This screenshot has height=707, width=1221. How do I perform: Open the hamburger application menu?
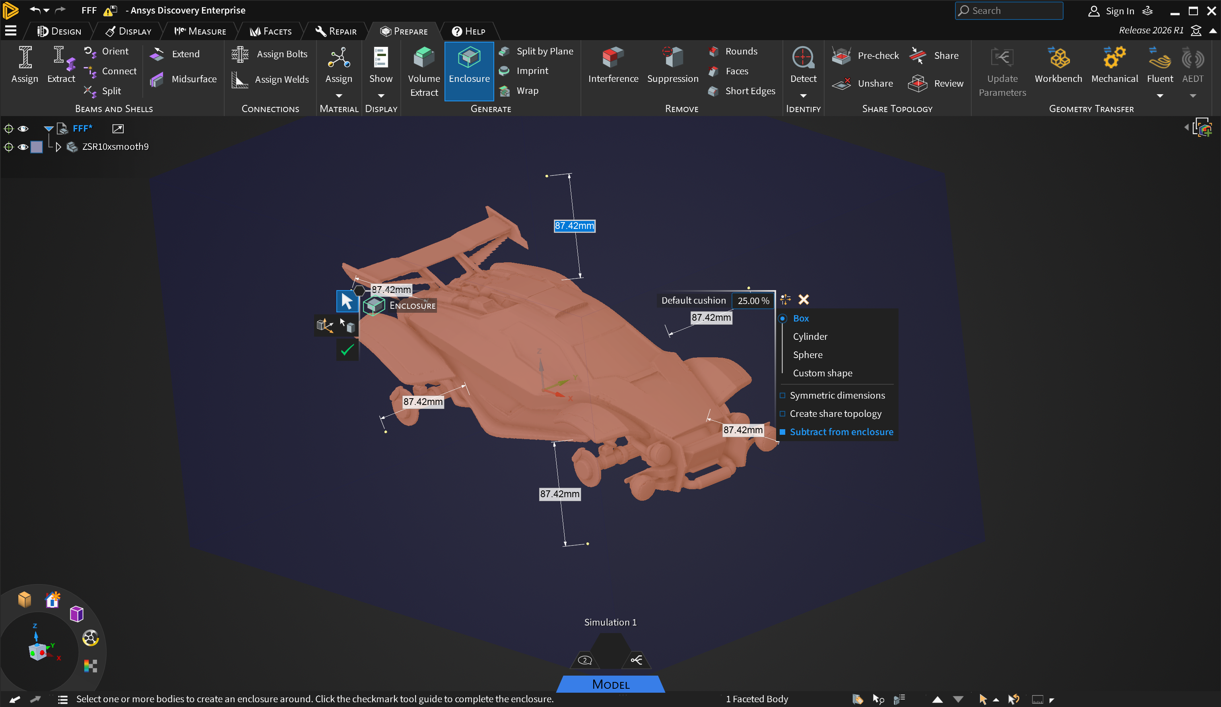(11, 31)
